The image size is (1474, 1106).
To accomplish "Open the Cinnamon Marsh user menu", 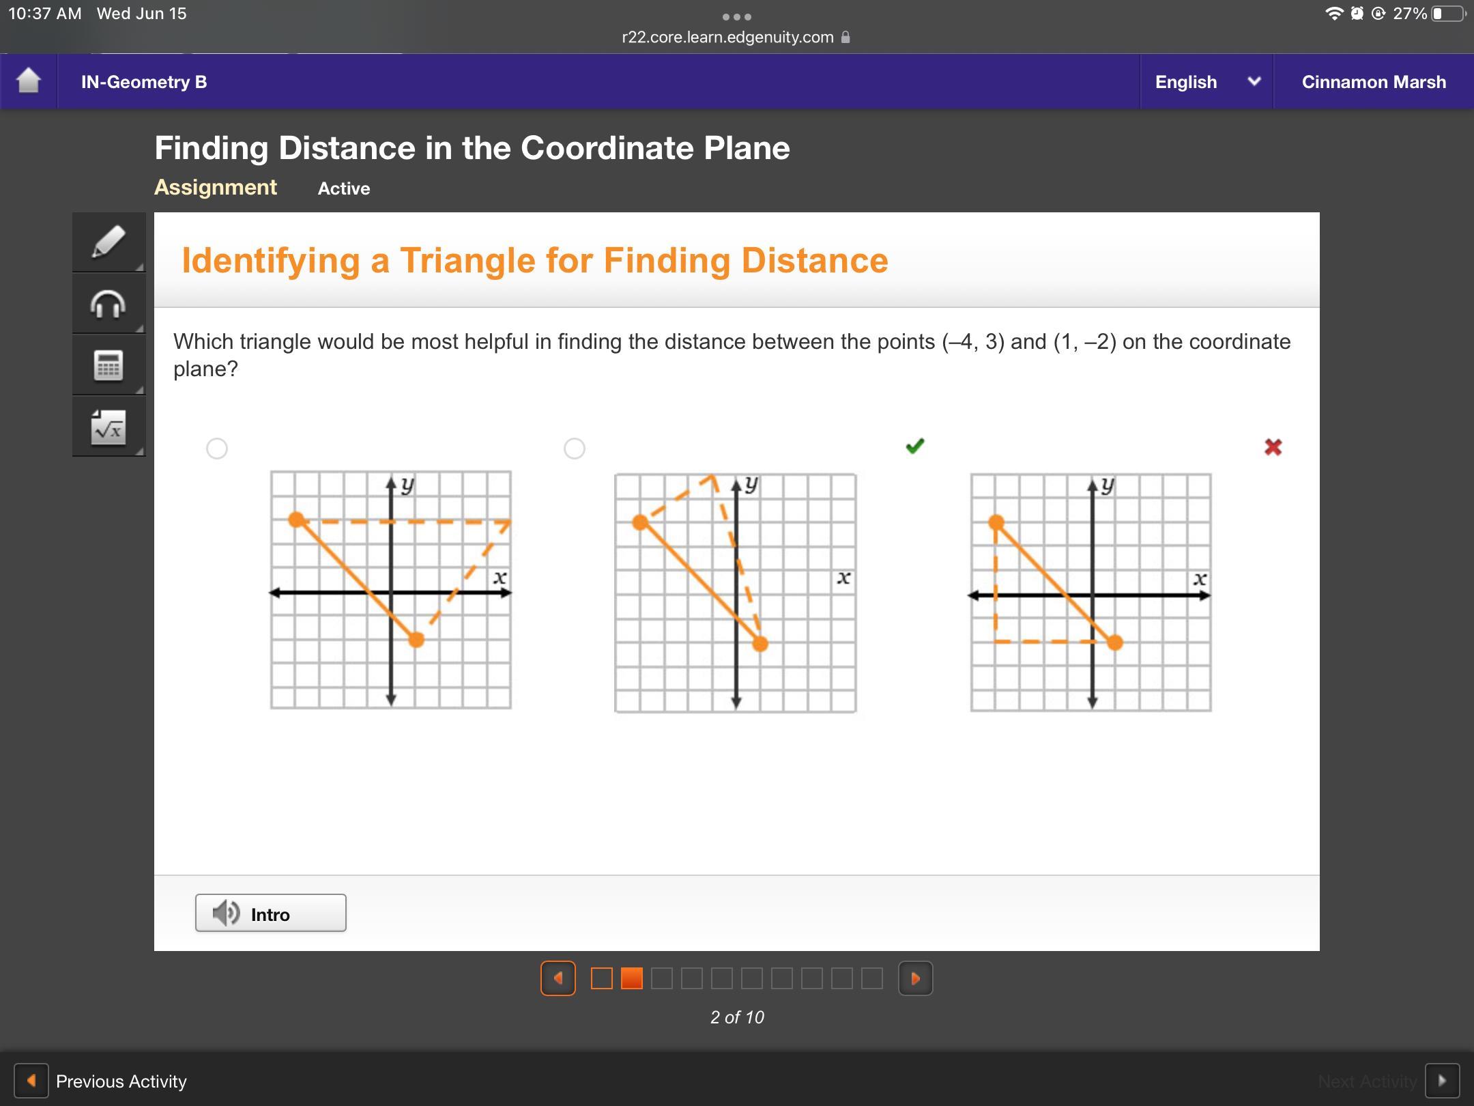I will (1374, 82).
